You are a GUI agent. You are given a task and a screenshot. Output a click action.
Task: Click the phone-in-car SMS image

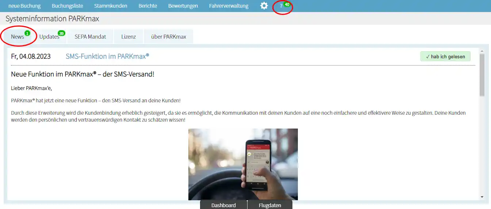(243, 164)
